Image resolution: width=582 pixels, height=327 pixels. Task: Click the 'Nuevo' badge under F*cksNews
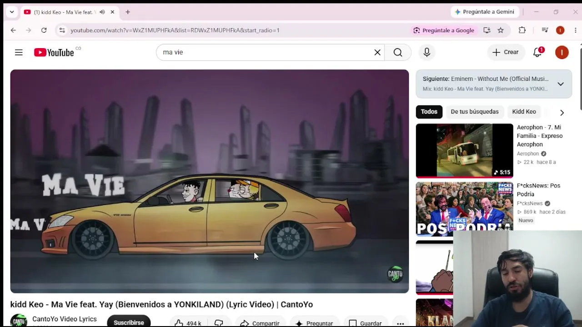click(526, 220)
